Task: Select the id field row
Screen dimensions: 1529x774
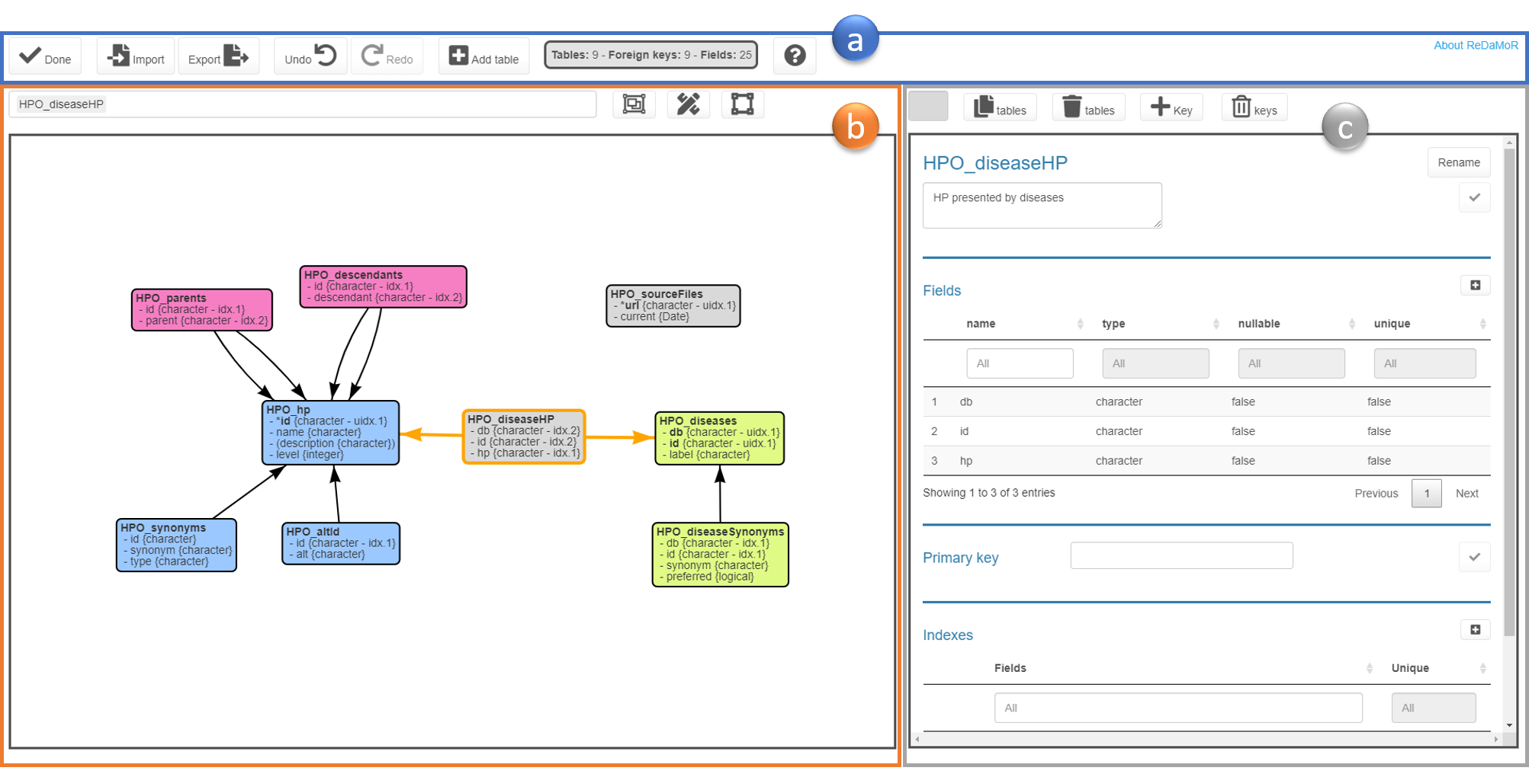Action: click(x=1206, y=431)
